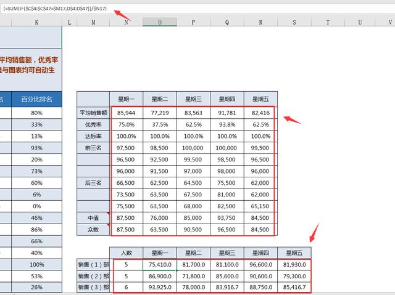Select the 平均销售额 row label cell

[x=93, y=113]
